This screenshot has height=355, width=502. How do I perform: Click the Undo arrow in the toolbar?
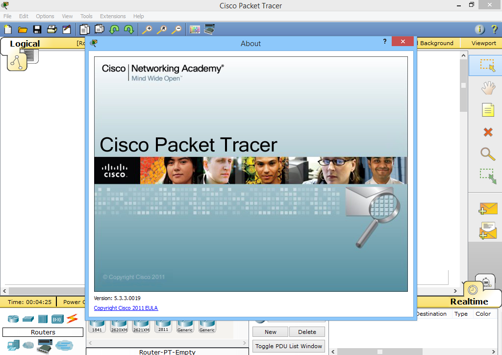113,29
